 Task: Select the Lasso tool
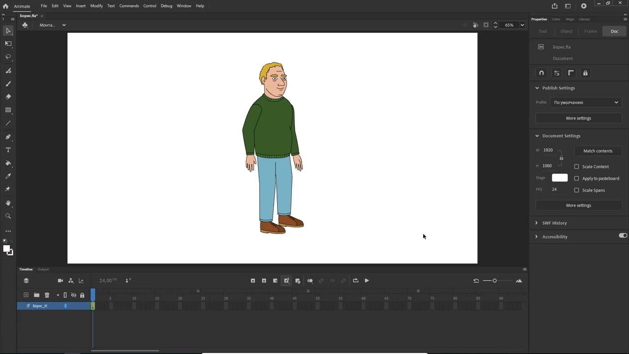8,57
